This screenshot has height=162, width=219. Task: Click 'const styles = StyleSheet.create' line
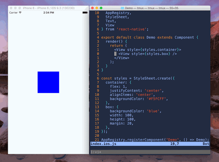(138, 78)
